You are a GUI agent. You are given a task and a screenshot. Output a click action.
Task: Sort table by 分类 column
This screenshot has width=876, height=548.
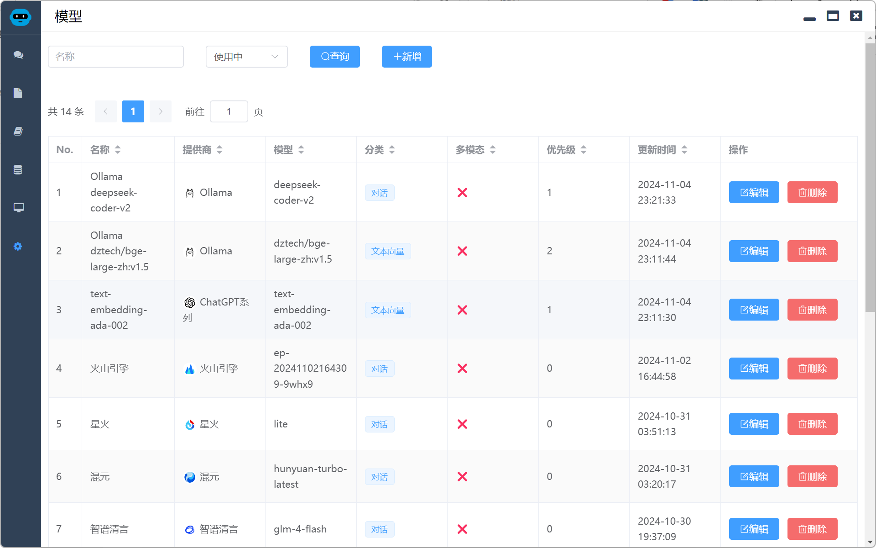tap(392, 150)
